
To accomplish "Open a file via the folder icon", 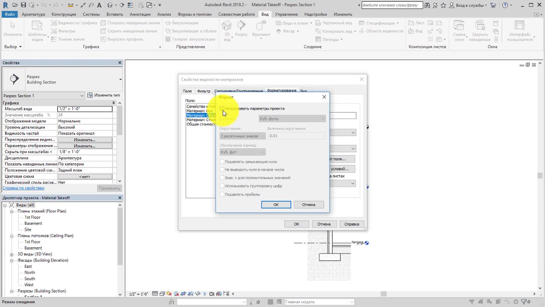I will 15,5.
